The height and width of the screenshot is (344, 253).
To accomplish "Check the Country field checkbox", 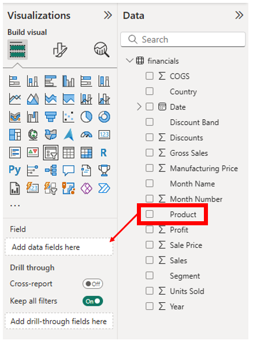I will pos(150,92).
